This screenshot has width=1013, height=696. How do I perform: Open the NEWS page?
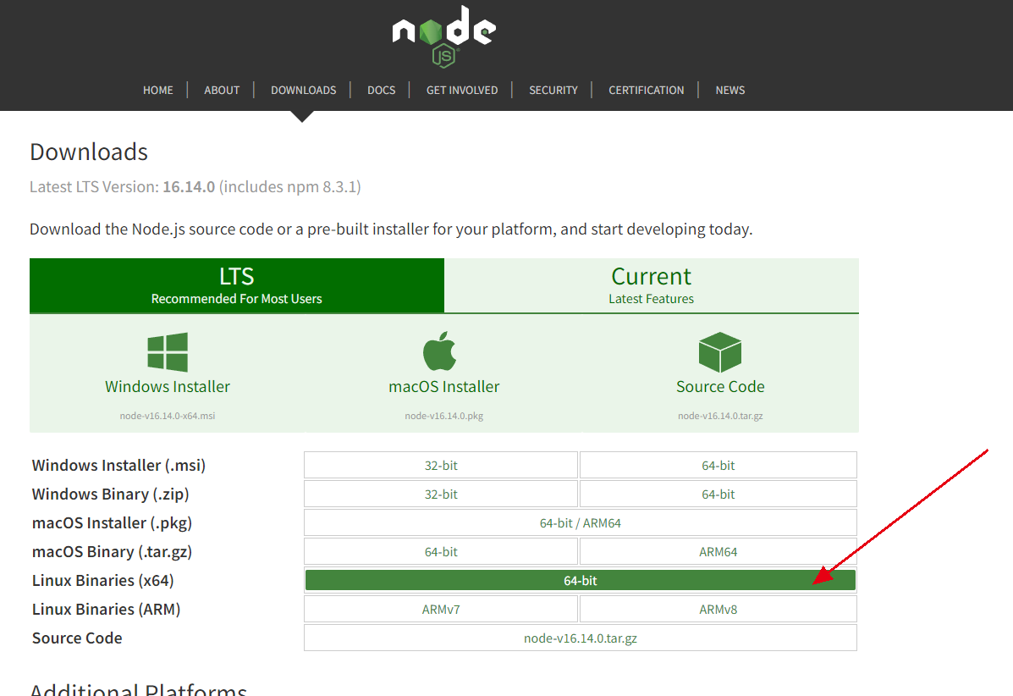[x=729, y=90]
